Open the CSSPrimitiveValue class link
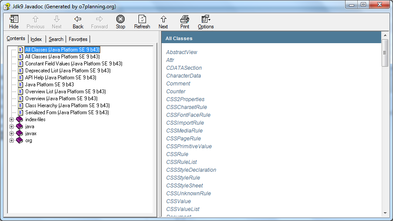Viewport: 393px width, 221px height. click(x=189, y=146)
